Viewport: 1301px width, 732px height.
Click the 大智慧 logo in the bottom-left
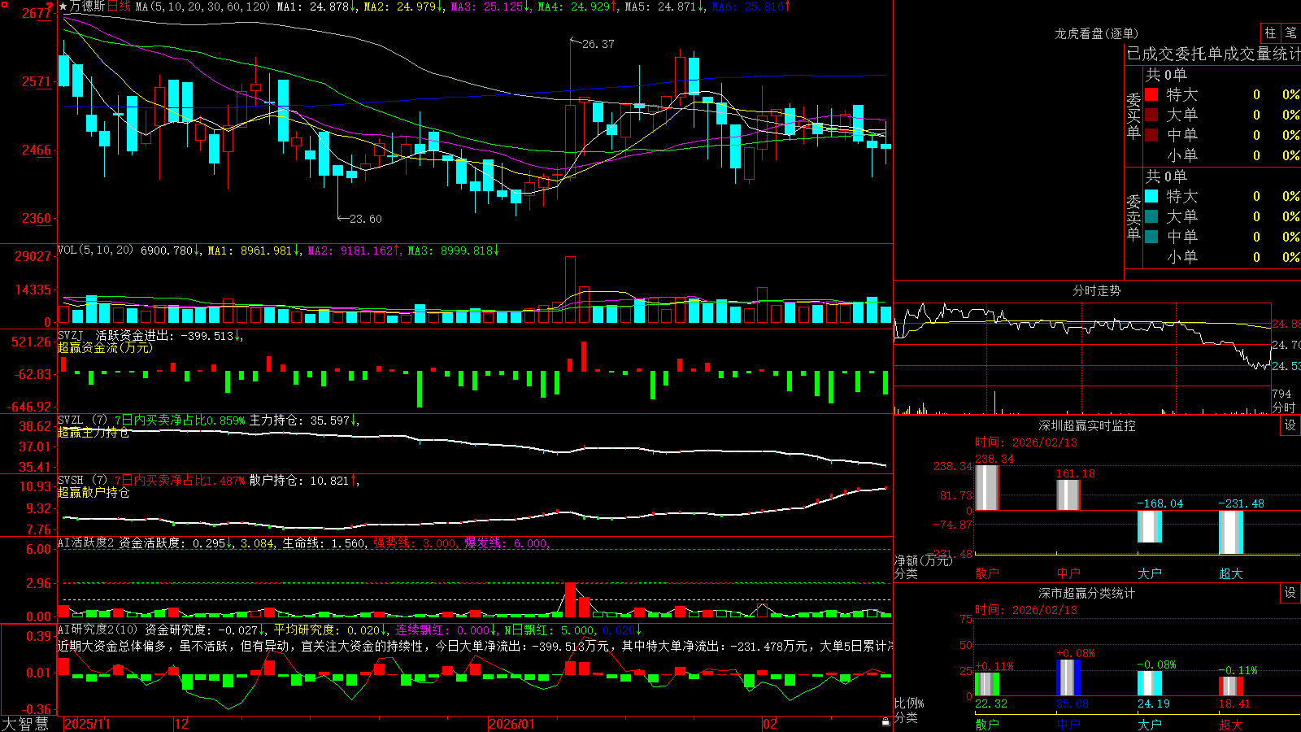[x=25, y=723]
